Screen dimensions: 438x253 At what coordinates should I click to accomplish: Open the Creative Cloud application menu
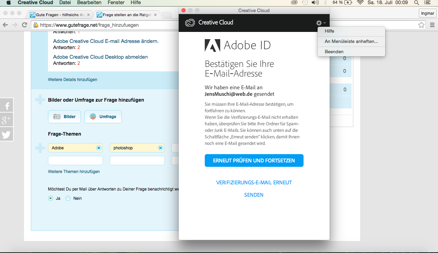point(35,3)
